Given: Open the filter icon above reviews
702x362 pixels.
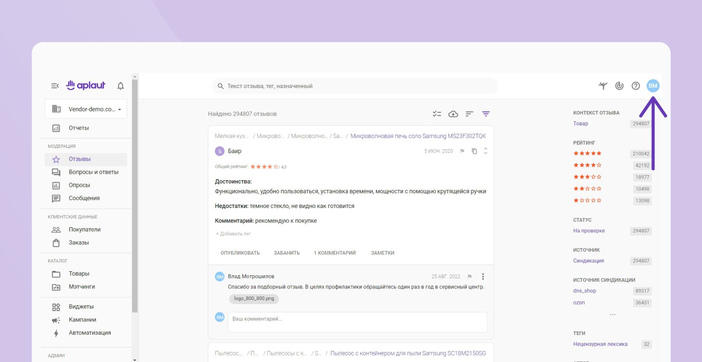Looking at the screenshot, I should 486,114.
